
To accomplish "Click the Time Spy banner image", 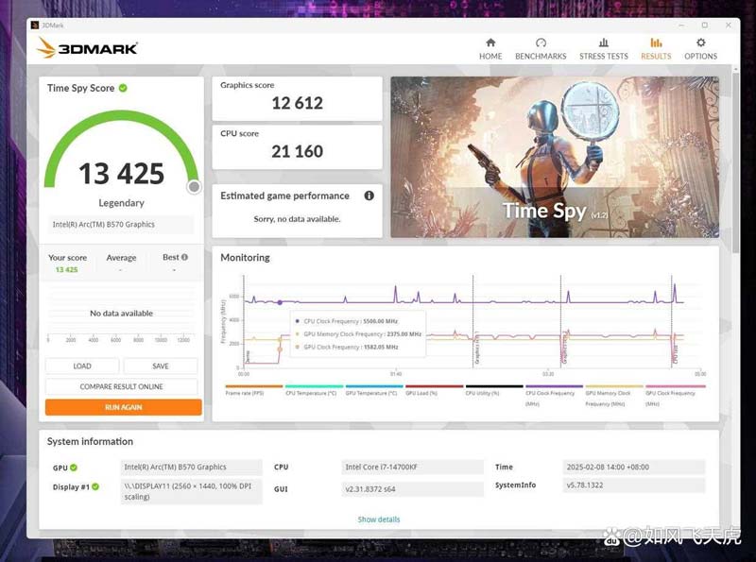I will pyautogui.click(x=555, y=157).
